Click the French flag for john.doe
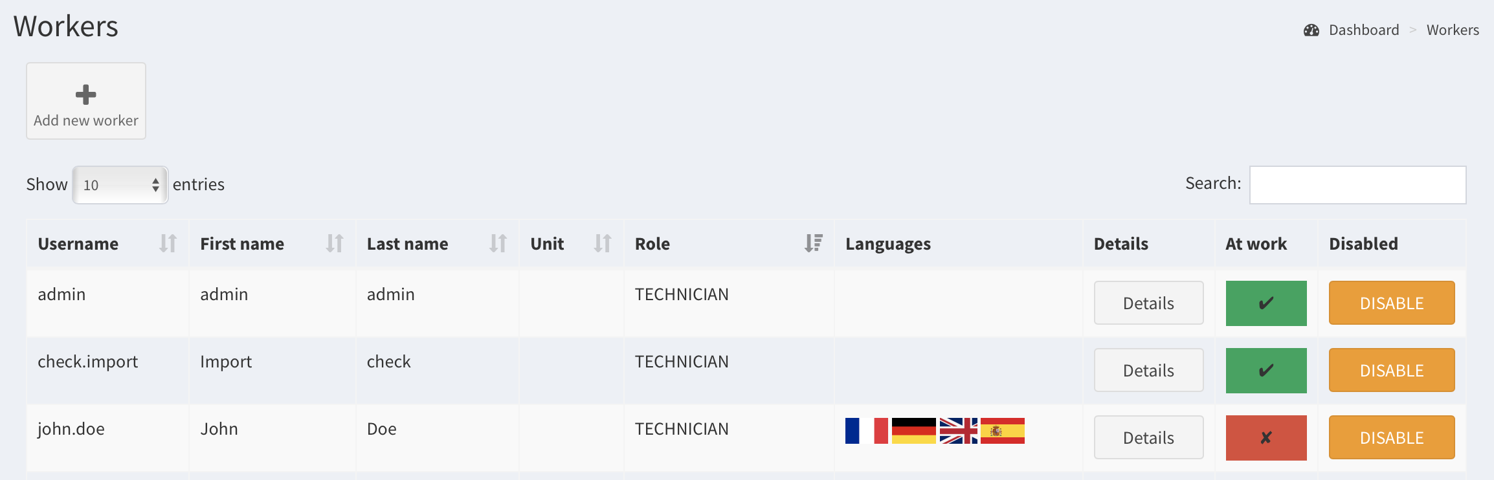This screenshot has width=1494, height=480. [866, 431]
